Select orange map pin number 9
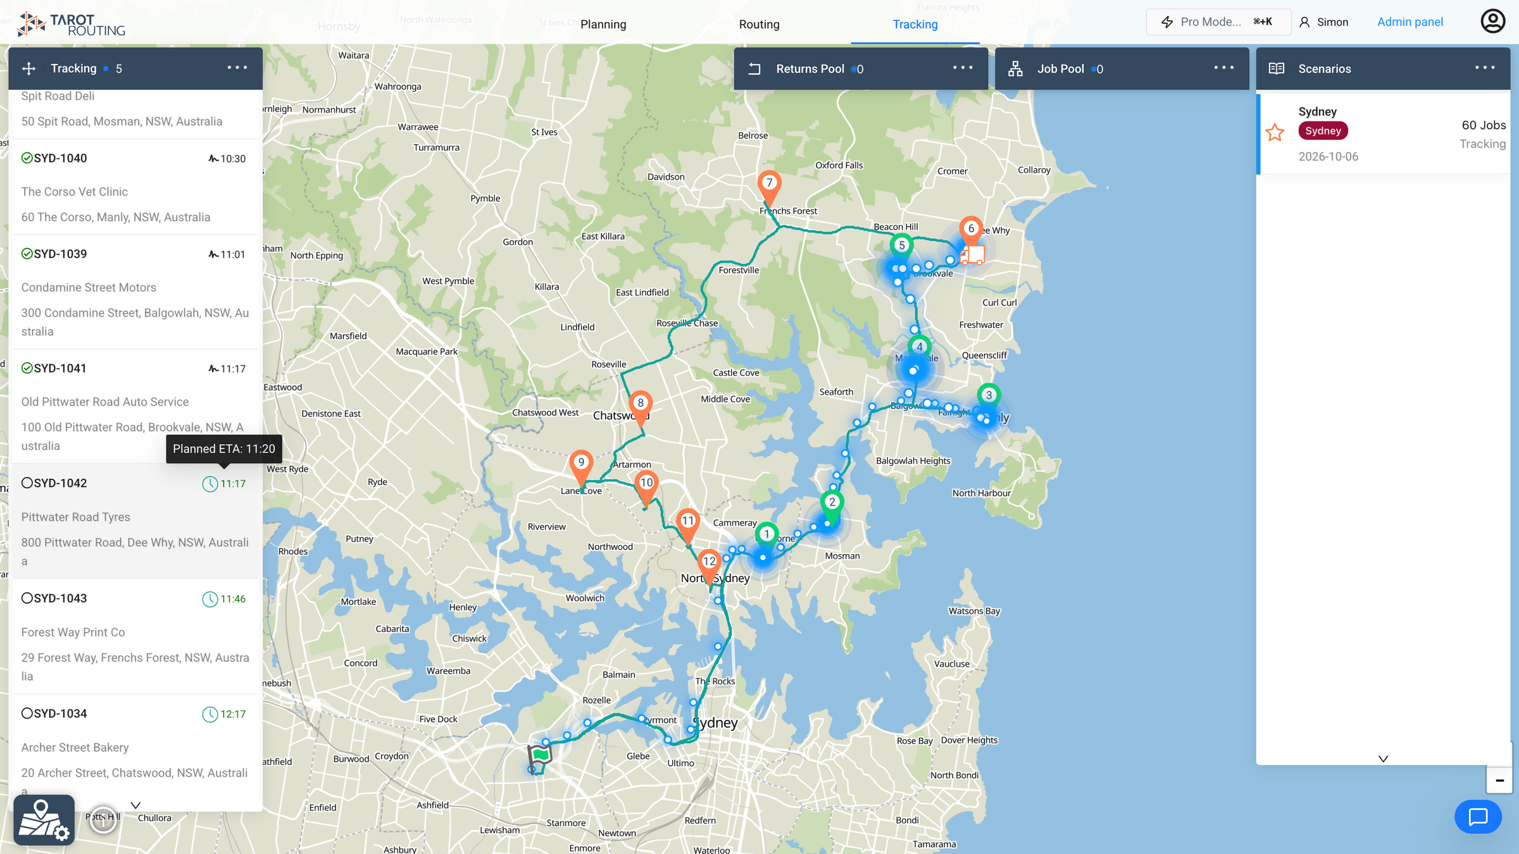Image resolution: width=1519 pixels, height=854 pixels. (x=581, y=467)
